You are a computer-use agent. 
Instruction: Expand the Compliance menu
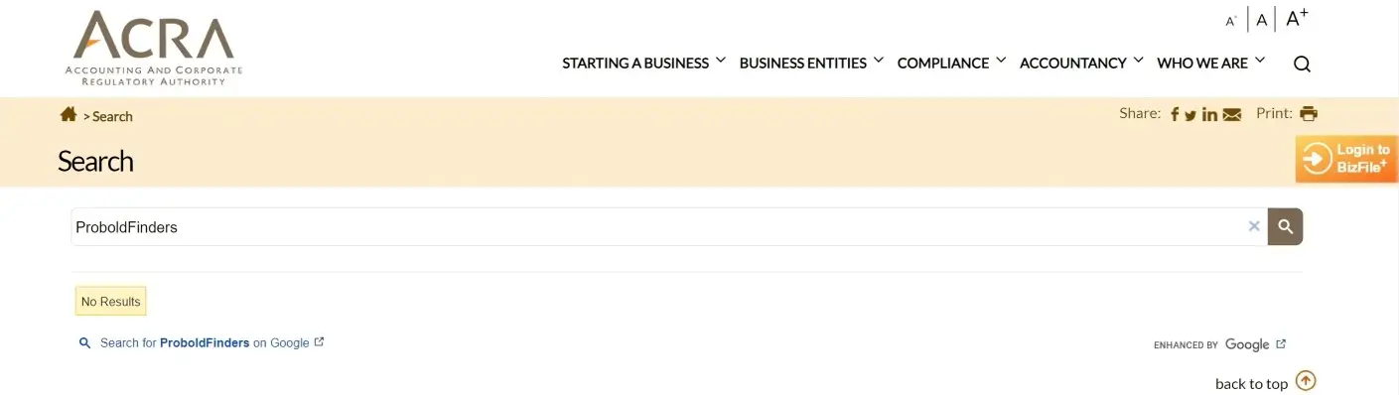point(952,63)
